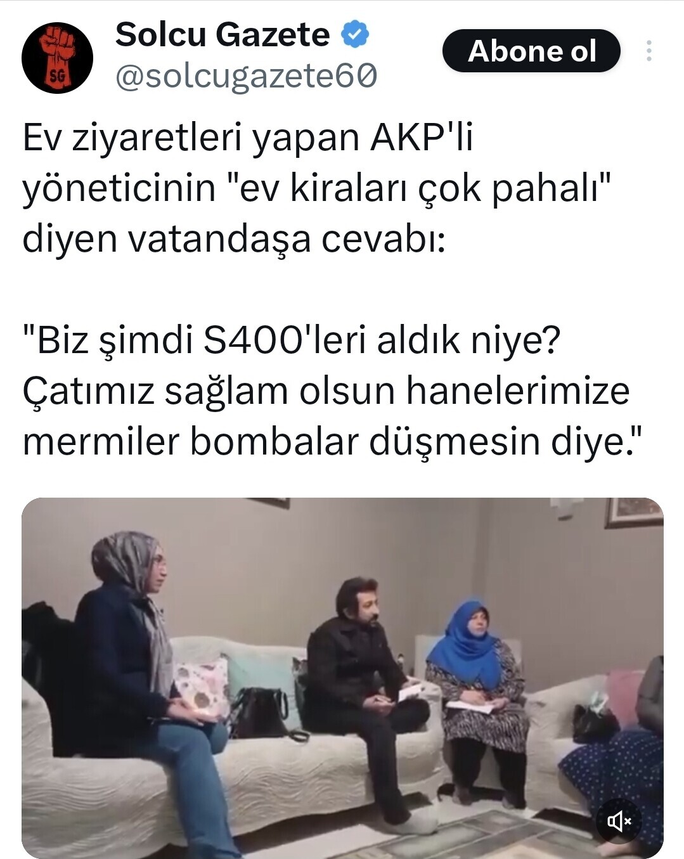Click the floral pillow on the couch

pyautogui.click(x=200, y=689)
